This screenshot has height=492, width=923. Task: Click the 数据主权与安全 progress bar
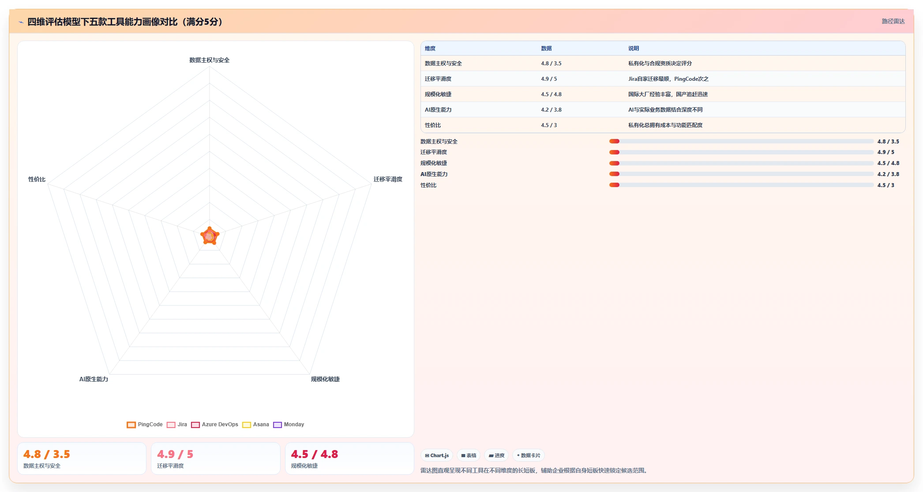741,141
